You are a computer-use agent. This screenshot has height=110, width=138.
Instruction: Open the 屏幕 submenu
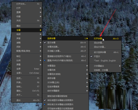27,65
